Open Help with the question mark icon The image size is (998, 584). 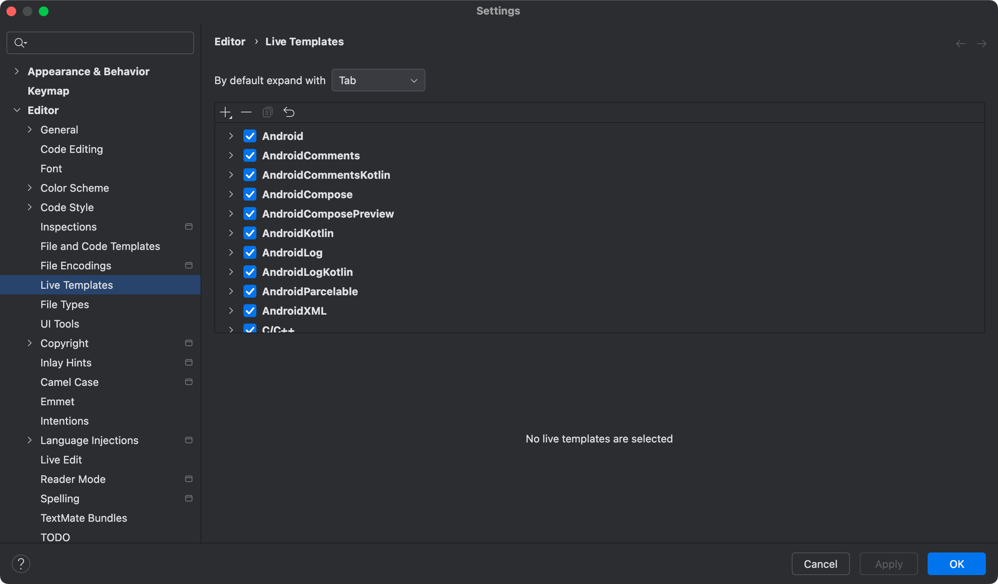tap(21, 564)
